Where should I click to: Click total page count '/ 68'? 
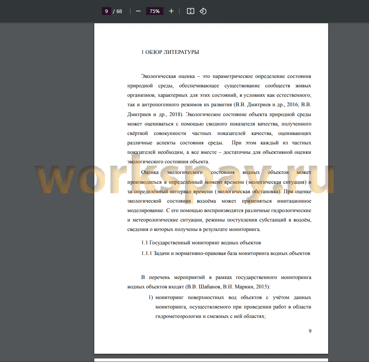(117, 11)
